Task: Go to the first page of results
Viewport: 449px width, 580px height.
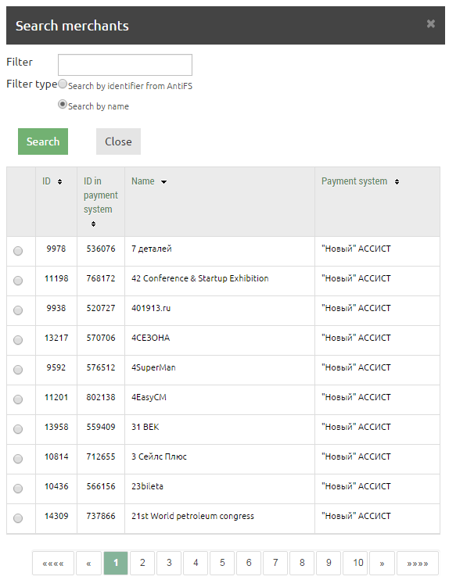Action: (x=53, y=564)
